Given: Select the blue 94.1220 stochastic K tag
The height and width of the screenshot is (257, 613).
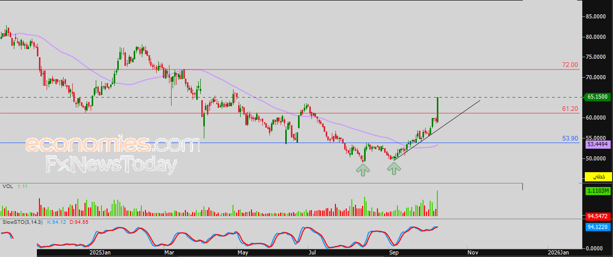Looking at the screenshot, I should point(598,226).
